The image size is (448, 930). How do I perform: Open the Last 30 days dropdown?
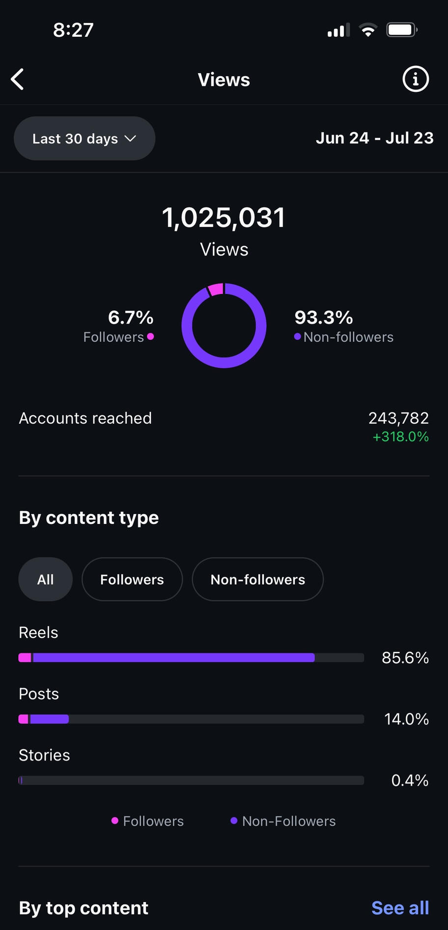pyautogui.click(x=84, y=138)
